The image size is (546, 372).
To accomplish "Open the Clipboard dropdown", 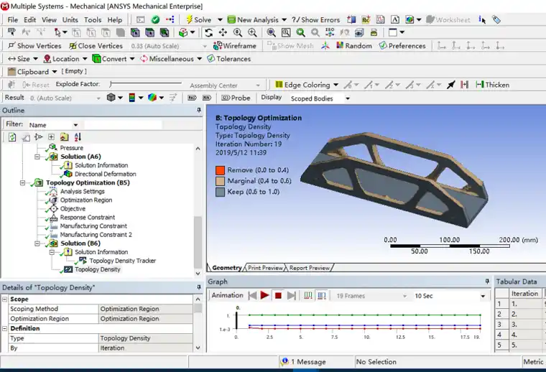I will 32,72.
